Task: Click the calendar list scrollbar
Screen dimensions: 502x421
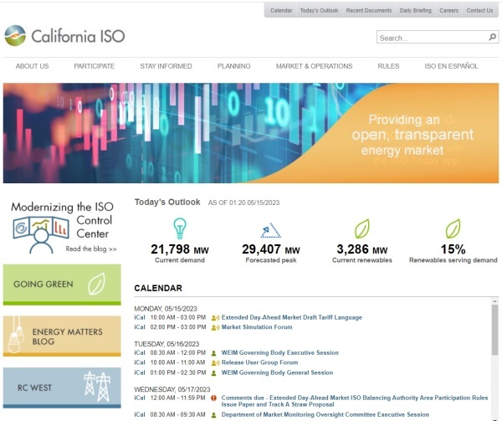Action: coord(494,360)
